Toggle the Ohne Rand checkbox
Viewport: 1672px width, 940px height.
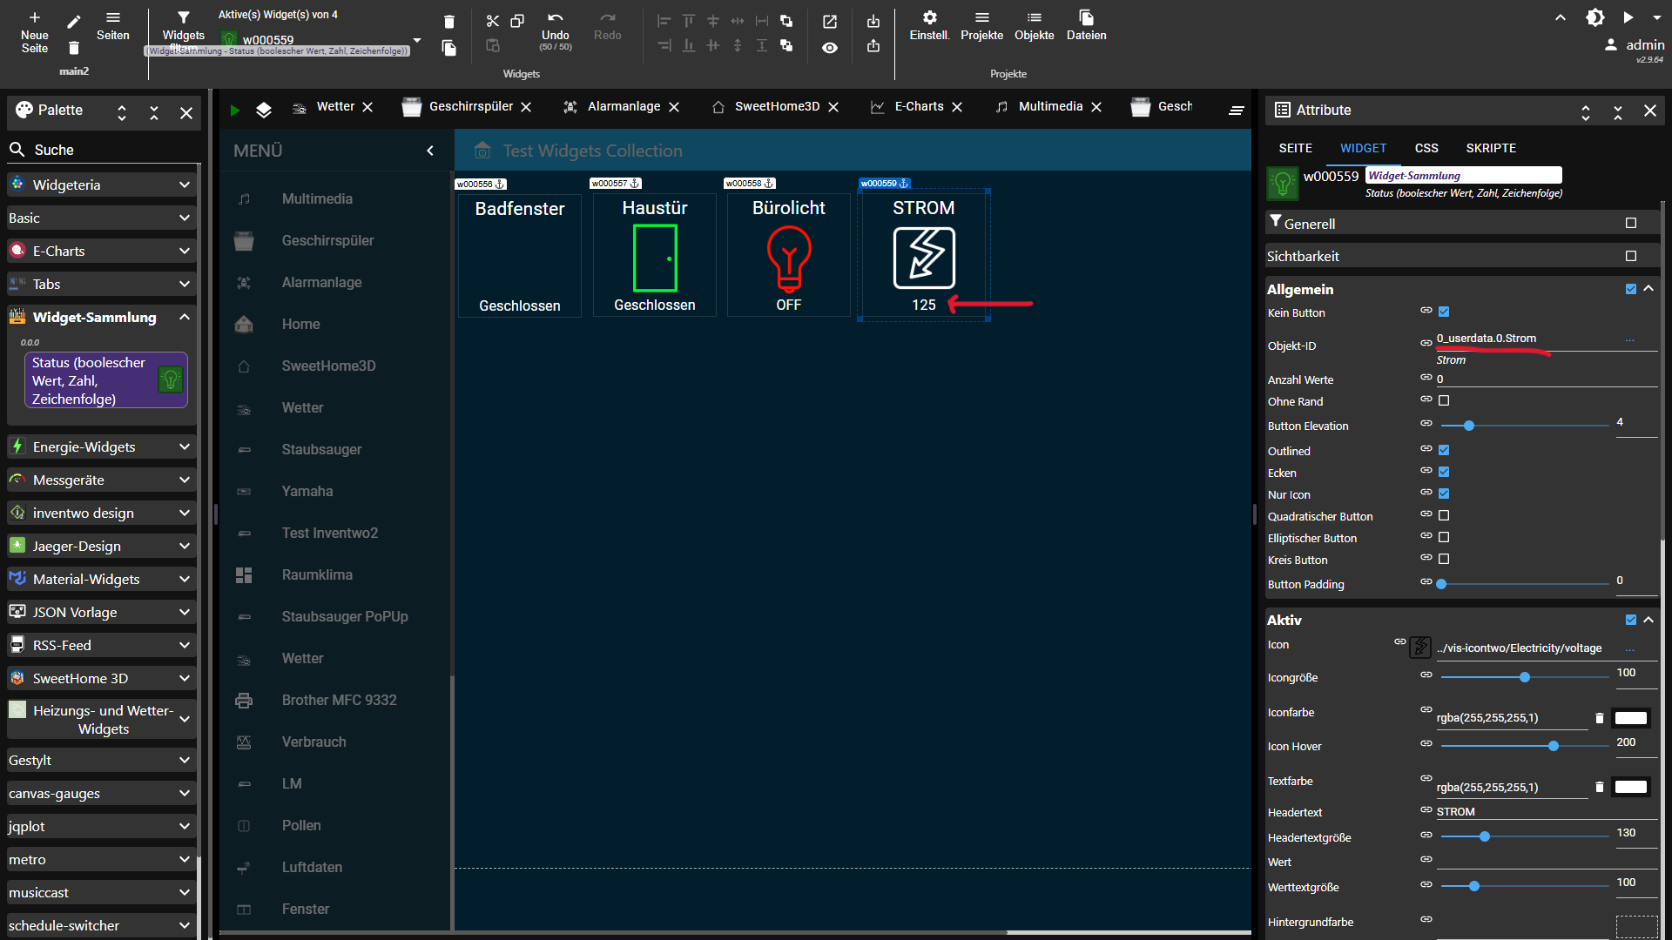(1444, 400)
